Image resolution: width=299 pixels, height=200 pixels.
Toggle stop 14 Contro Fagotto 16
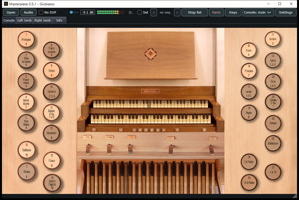[x=52, y=183]
